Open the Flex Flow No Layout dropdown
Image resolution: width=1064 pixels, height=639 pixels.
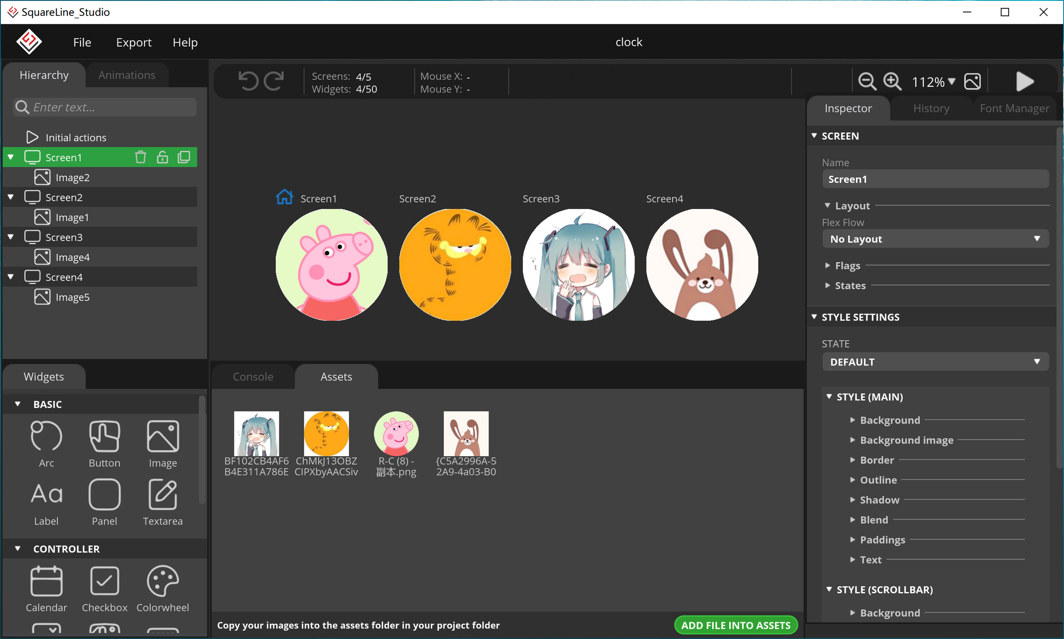coord(935,239)
